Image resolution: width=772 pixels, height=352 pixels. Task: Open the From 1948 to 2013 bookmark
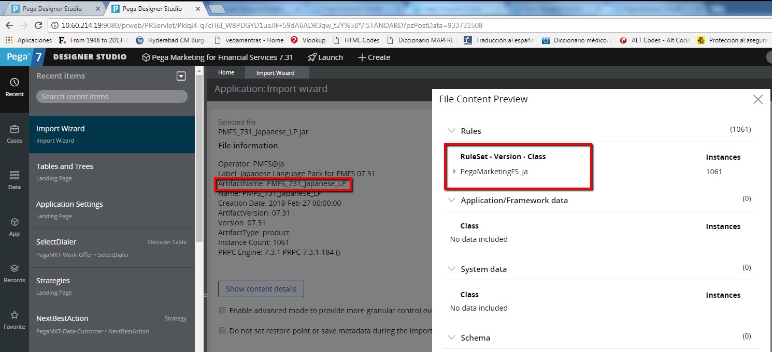(x=94, y=40)
